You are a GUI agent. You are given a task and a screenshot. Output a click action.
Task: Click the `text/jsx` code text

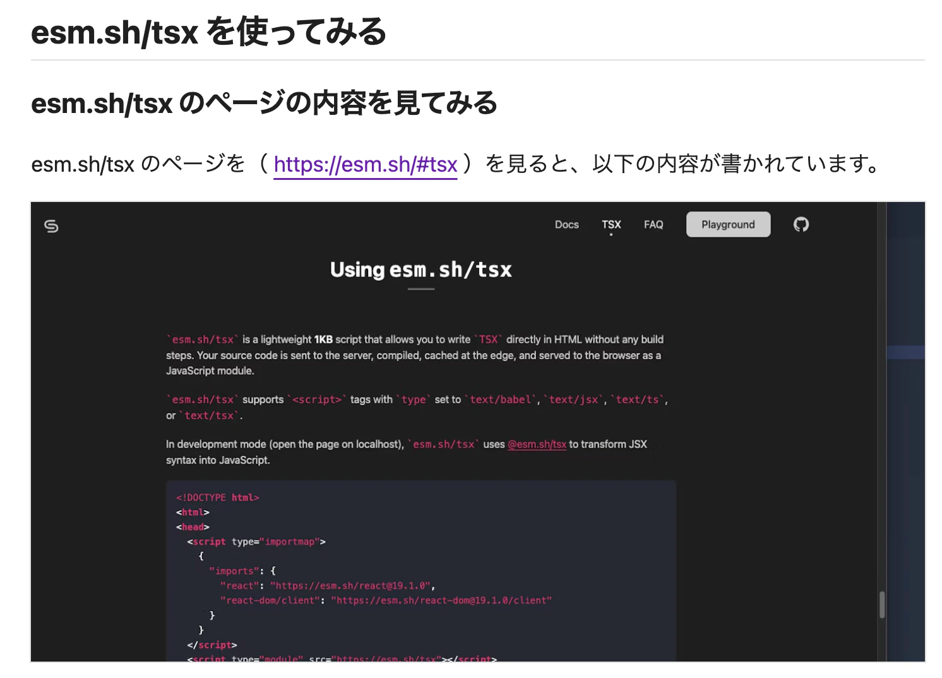pyautogui.click(x=575, y=400)
